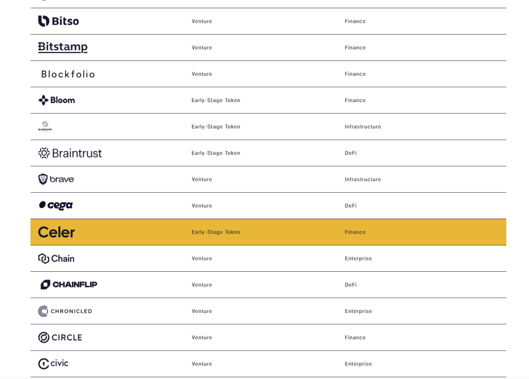Image resolution: width=529 pixels, height=379 pixels.
Task: Select the Chainflip logo
Action: pos(69,285)
